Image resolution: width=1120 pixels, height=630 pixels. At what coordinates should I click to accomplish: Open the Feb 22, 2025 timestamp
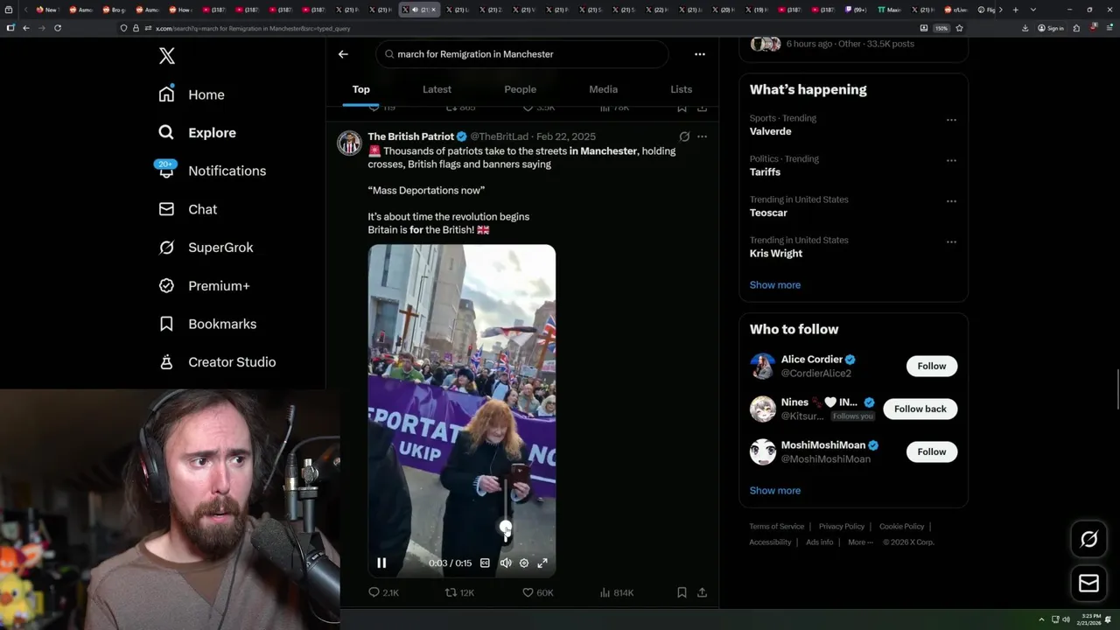coord(566,136)
